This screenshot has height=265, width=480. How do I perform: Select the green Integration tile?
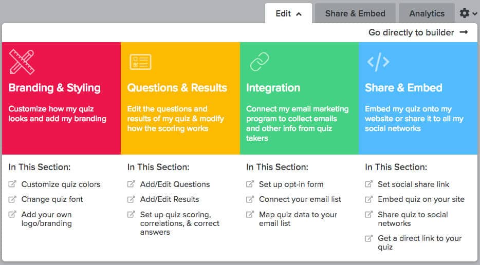tap(299, 98)
